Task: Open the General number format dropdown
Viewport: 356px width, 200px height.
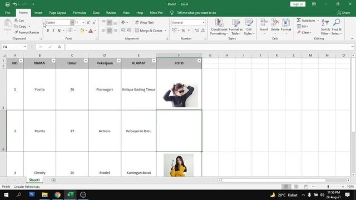Action: point(204,22)
